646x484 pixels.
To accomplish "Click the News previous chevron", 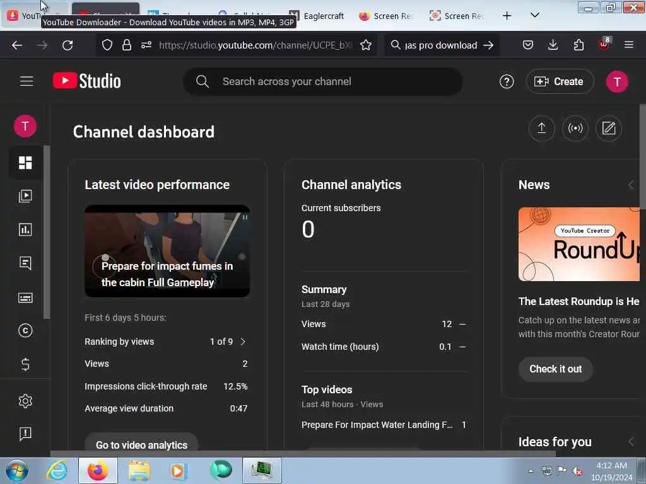I will coord(631,185).
